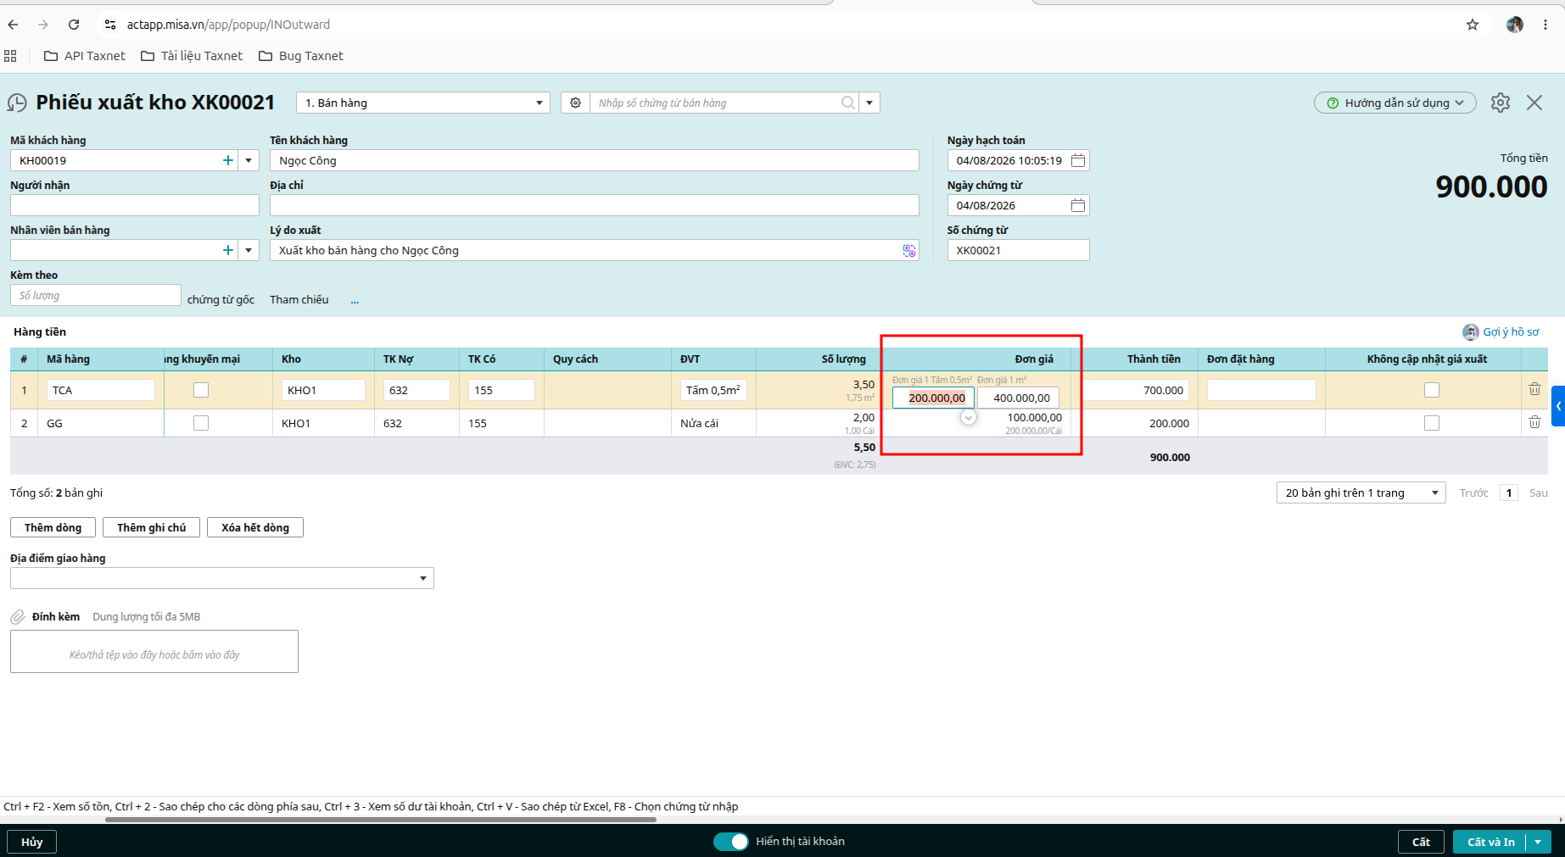Open the 20 bản ghi trên 1 trang dropdown

1361,492
